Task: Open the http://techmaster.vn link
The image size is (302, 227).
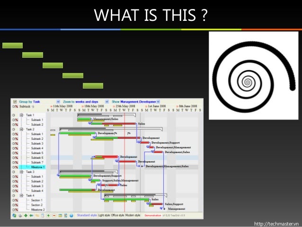Action: (276, 224)
